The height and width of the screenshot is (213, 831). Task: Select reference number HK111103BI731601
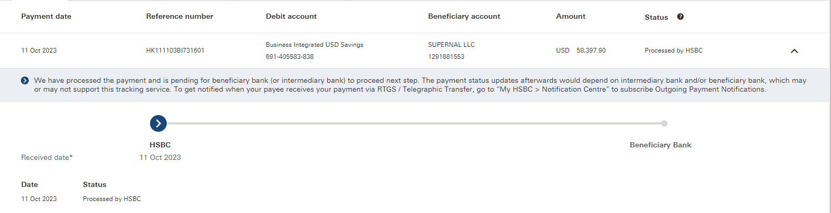175,51
